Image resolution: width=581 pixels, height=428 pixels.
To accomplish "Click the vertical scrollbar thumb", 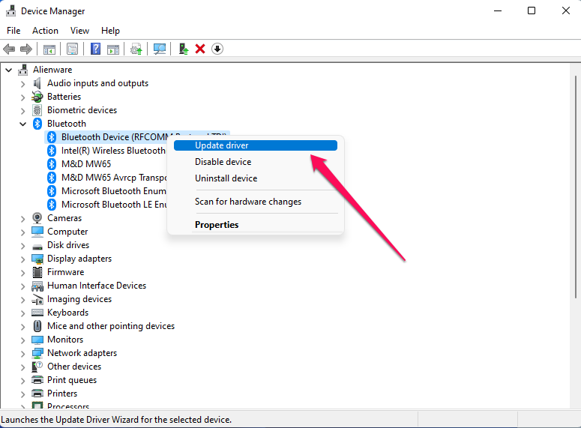I will [x=576, y=187].
